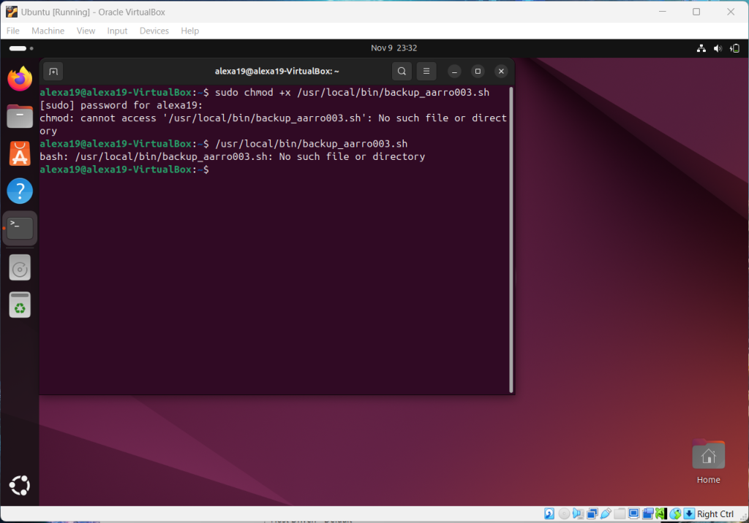
Task: Click the USB device status bar icon
Action: [x=606, y=514]
